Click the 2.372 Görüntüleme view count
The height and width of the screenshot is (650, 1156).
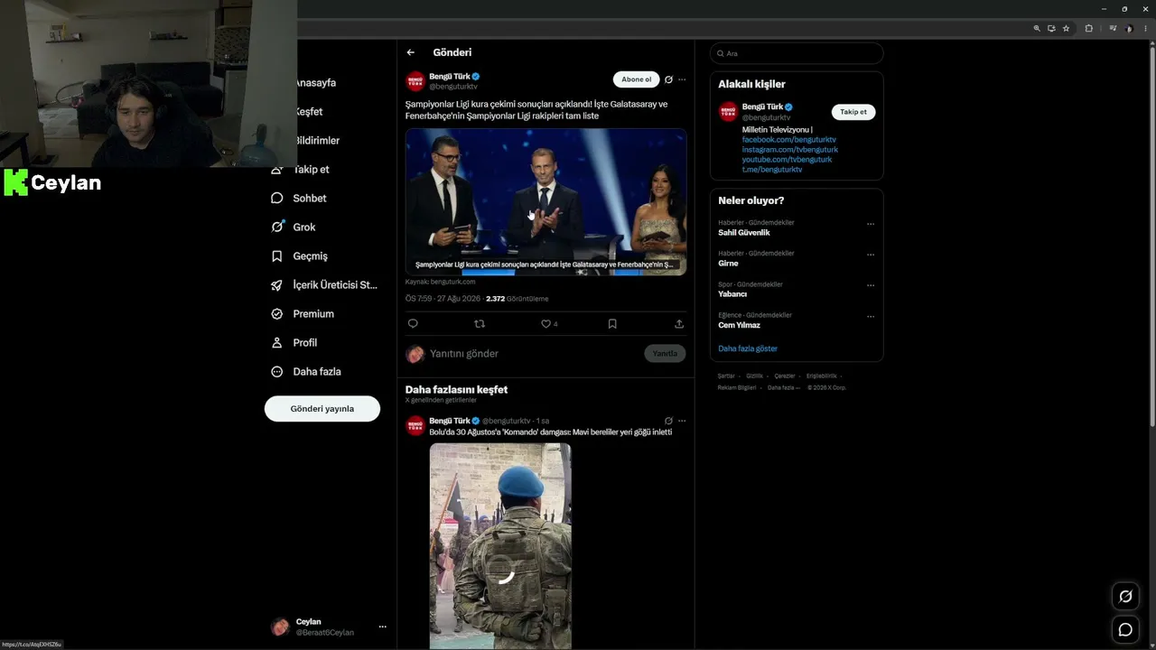point(517,299)
